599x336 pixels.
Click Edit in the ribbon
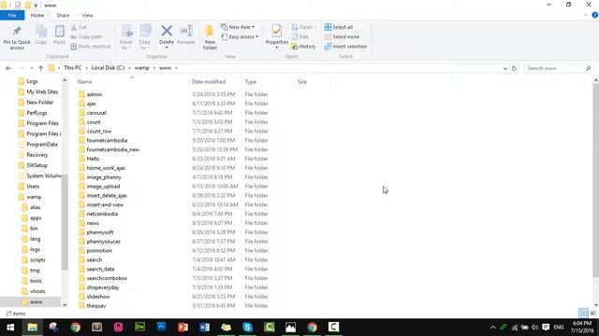tap(300, 37)
